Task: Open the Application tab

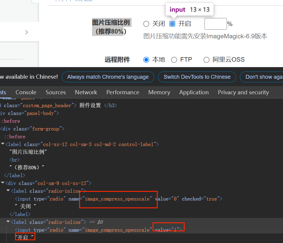Action: point(194,92)
